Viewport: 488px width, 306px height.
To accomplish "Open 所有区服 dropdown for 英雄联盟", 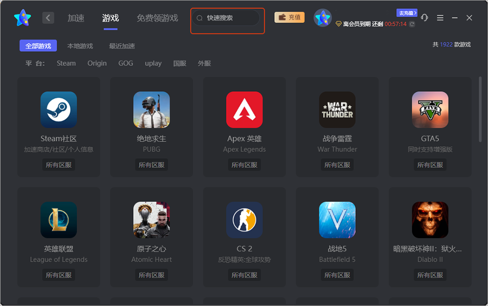I will point(59,275).
